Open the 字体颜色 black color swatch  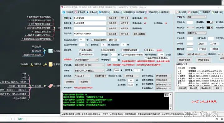click(x=210, y=22)
